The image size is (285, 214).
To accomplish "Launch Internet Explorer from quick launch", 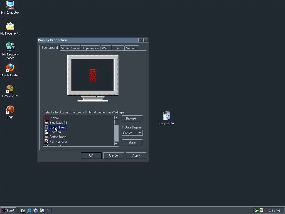I will 29,210.
